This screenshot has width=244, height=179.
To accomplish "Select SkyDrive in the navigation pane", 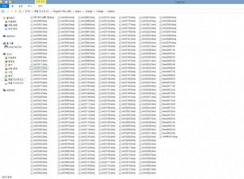I will click(11, 36).
